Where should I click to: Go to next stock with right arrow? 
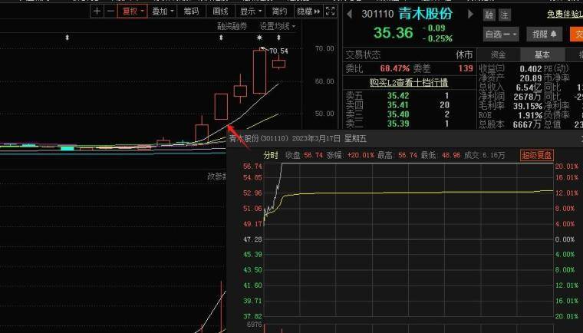pyautogui.click(x=470, y=14)
